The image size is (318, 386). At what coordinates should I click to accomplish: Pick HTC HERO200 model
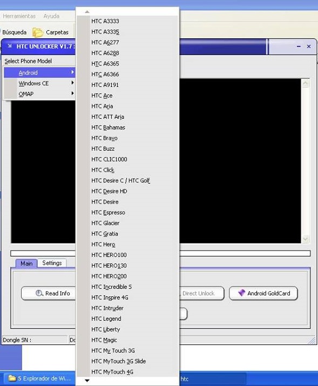pyautogui.click(x=127, y=276)
